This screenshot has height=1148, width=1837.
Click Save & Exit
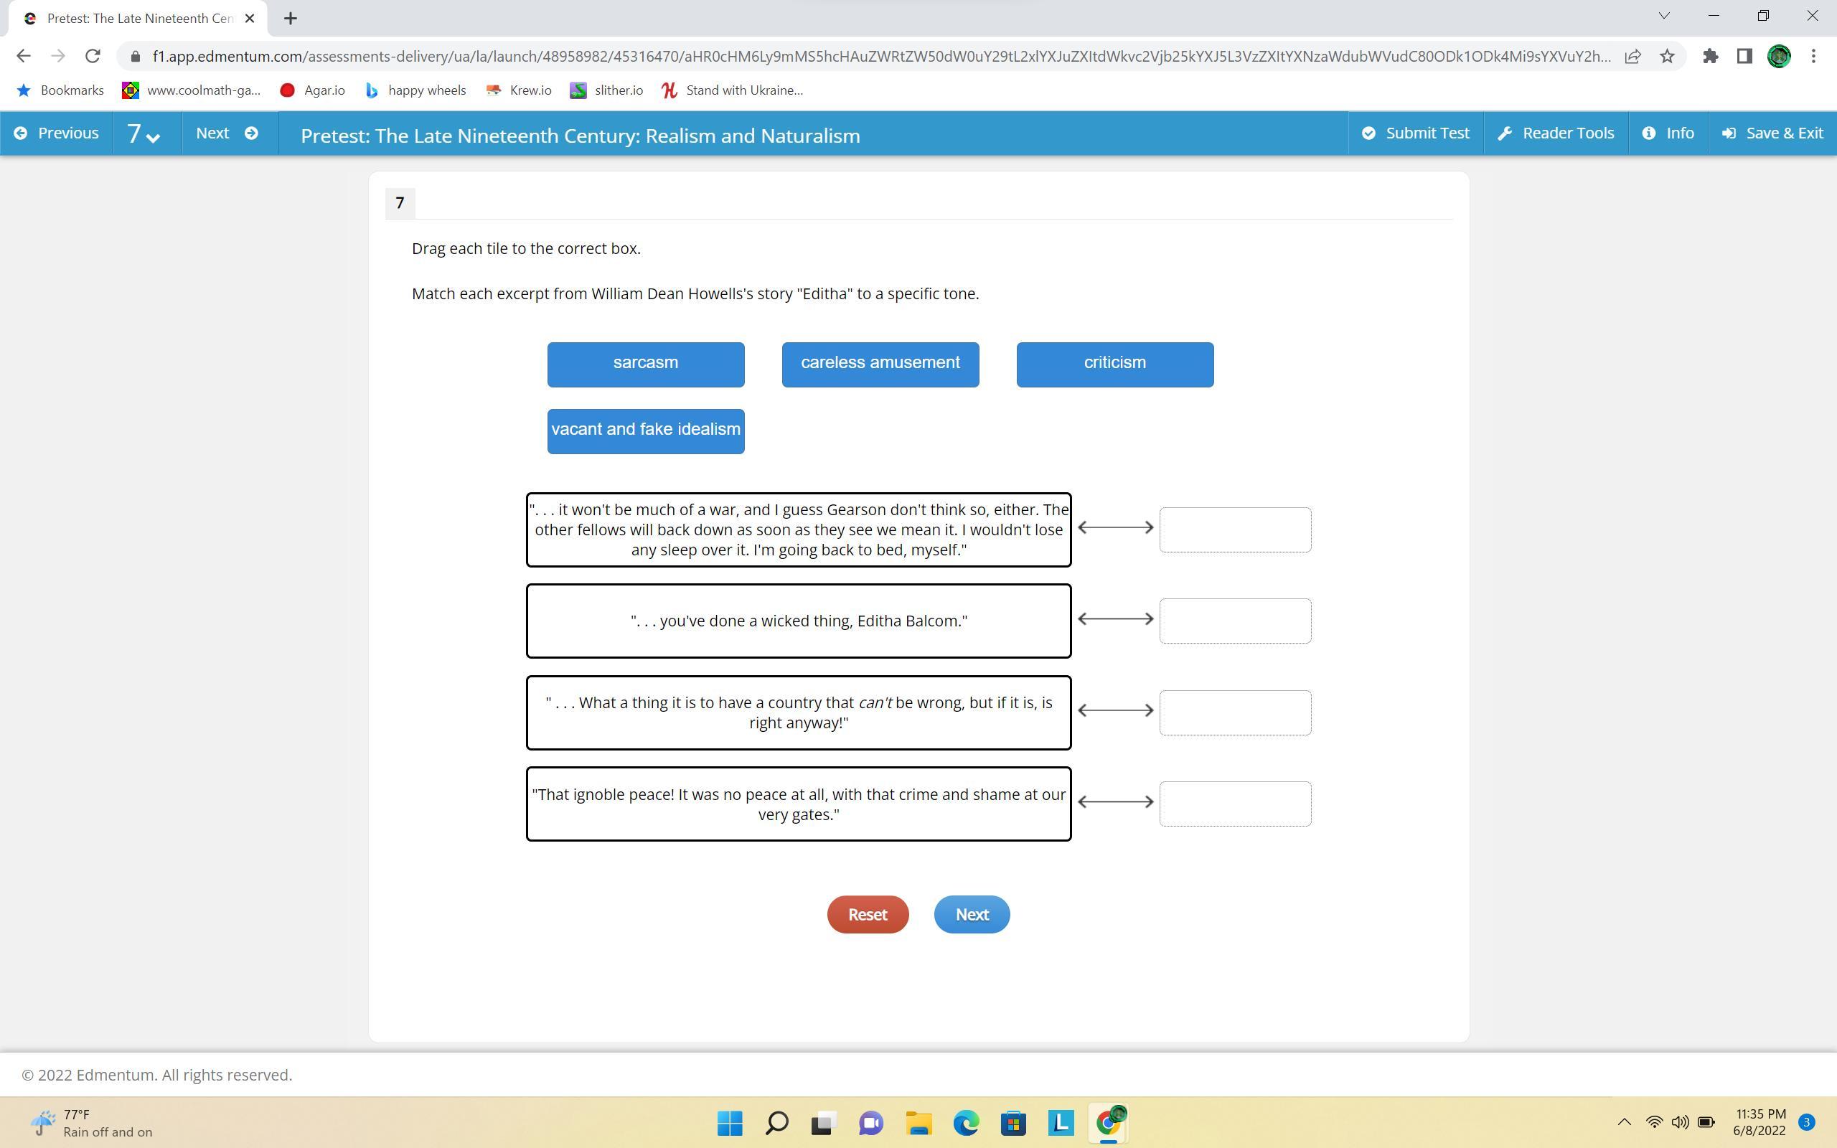pos(1772,133)
